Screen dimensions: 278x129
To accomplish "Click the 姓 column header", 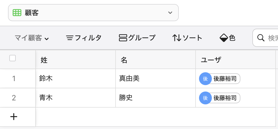I will [76, 60].
